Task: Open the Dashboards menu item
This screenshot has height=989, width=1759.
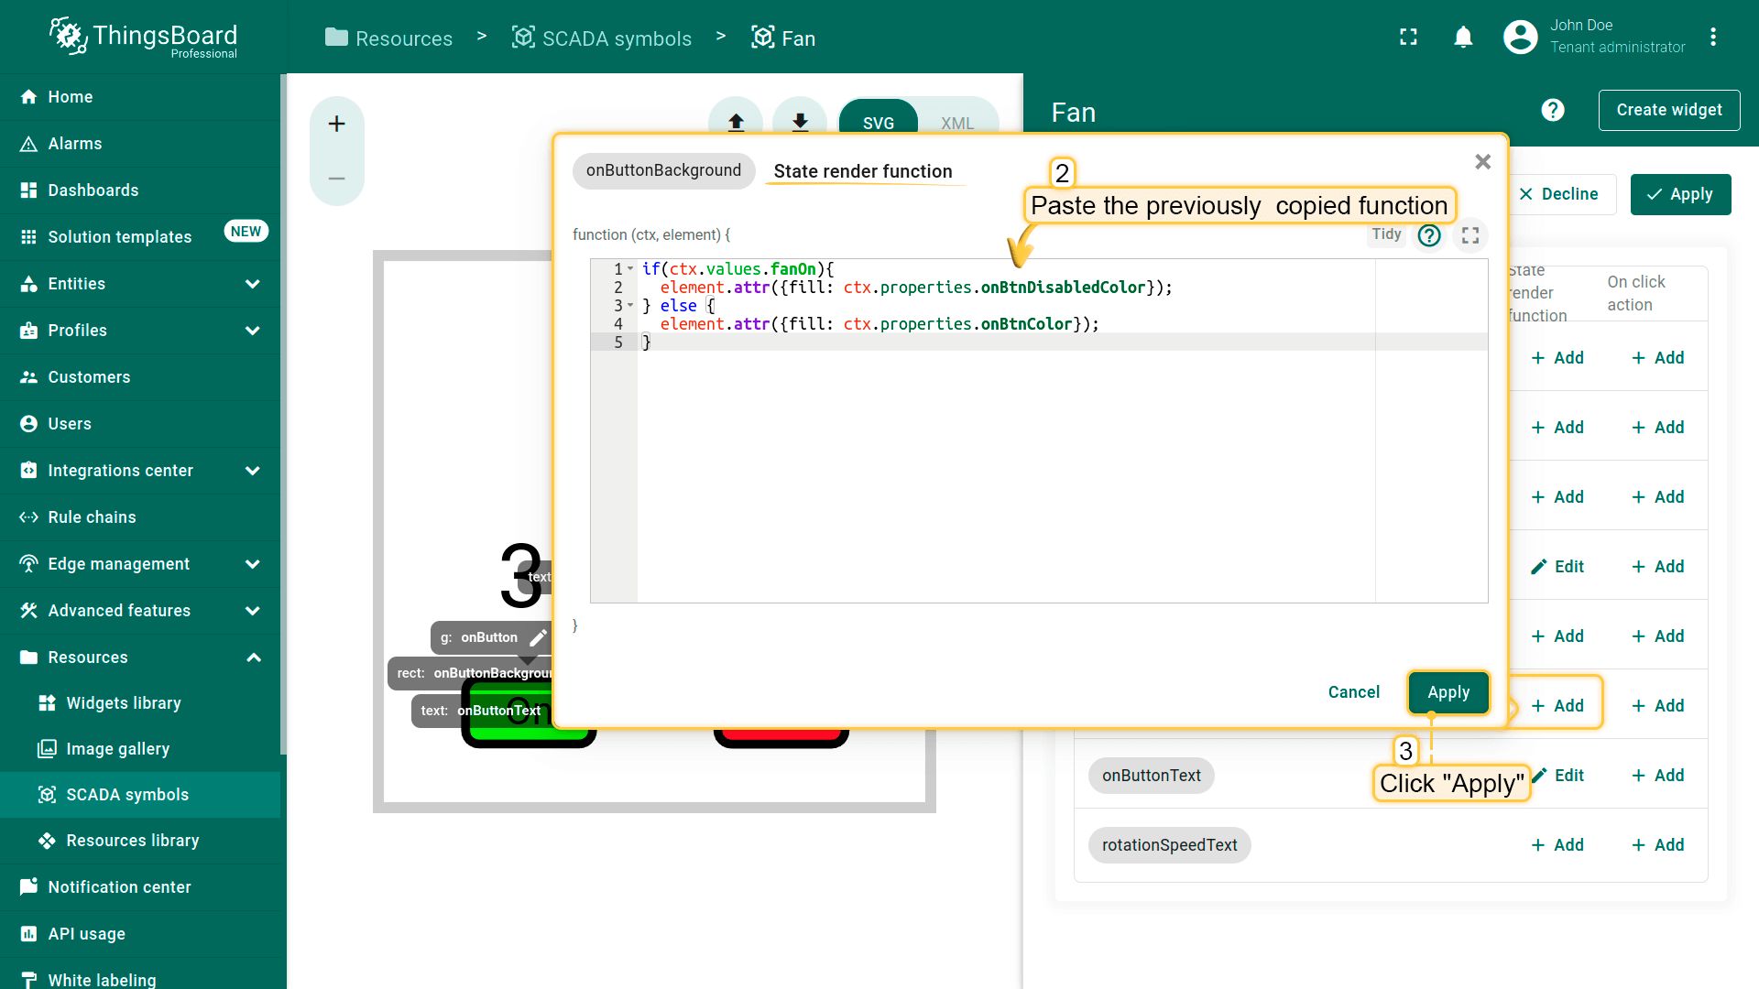Action: point(93,190)
